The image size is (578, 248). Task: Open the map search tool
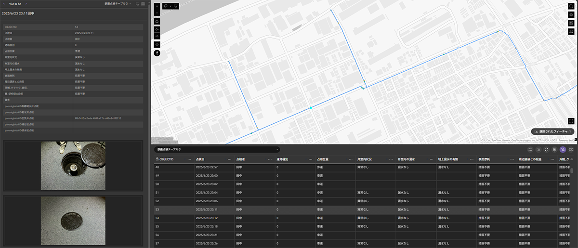[571, 6]
